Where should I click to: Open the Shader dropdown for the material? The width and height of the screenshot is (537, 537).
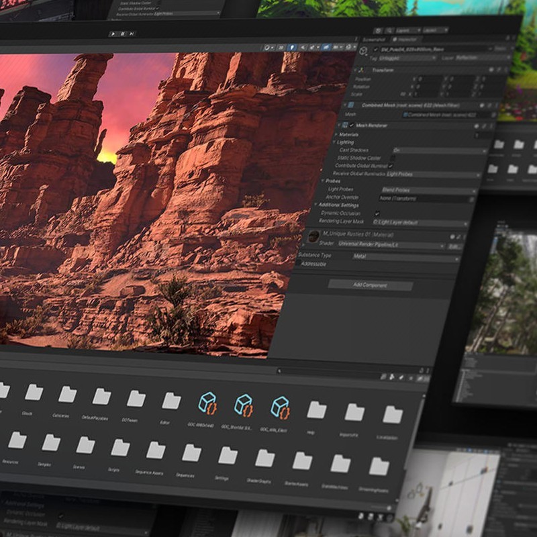[391, 244]
